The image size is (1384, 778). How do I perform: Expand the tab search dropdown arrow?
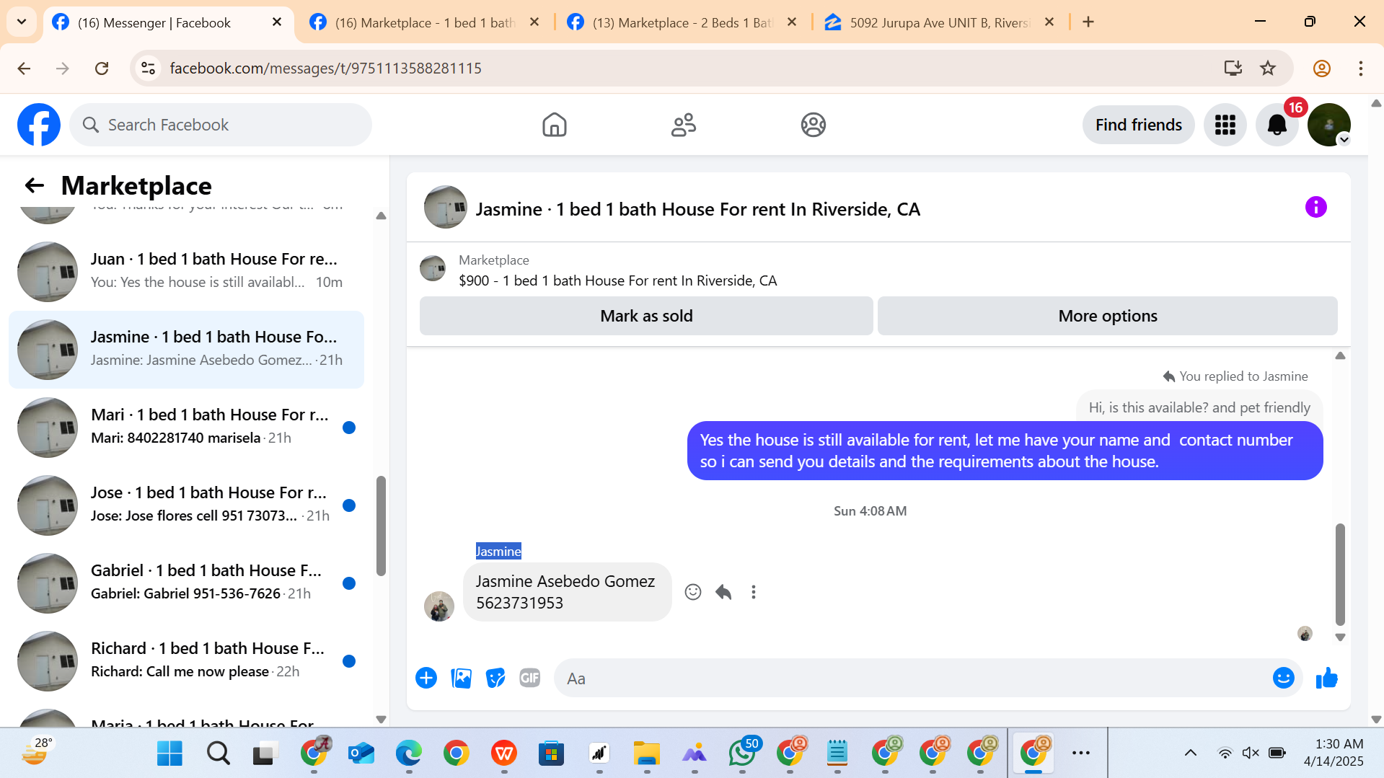point(22,22)
